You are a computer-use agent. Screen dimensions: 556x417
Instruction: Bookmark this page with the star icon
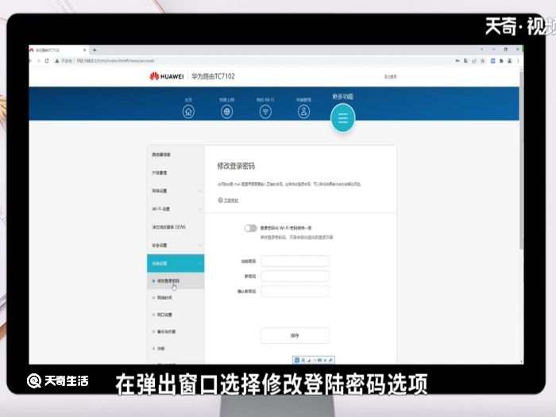483,61
